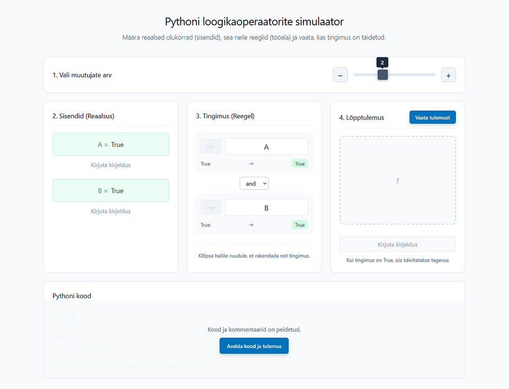Click the B variable box in condition
The width and height of the screenshot is (509, 389).
[266, 208]
